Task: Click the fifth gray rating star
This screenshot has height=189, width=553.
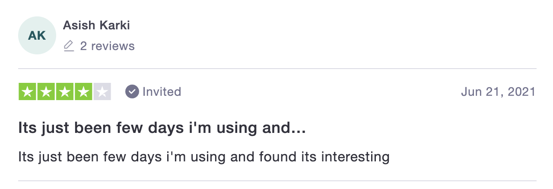Action: tap(102, 91)
